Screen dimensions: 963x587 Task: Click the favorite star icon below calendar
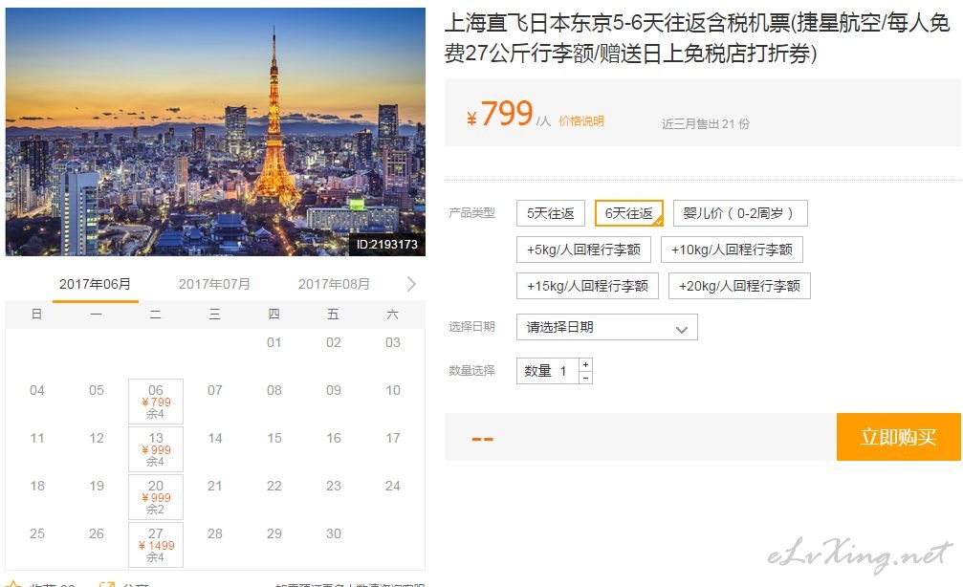[x=13, y=584]
